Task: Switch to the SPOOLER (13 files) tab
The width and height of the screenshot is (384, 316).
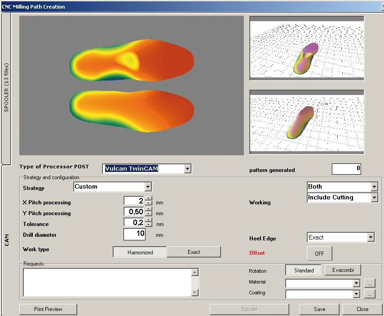Action: point(6,88)
